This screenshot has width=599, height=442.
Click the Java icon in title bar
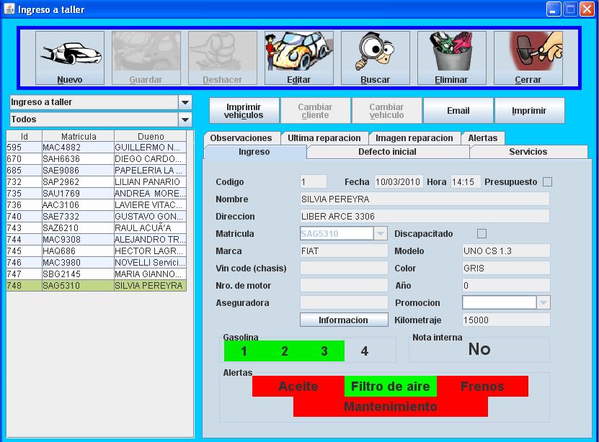9,9
